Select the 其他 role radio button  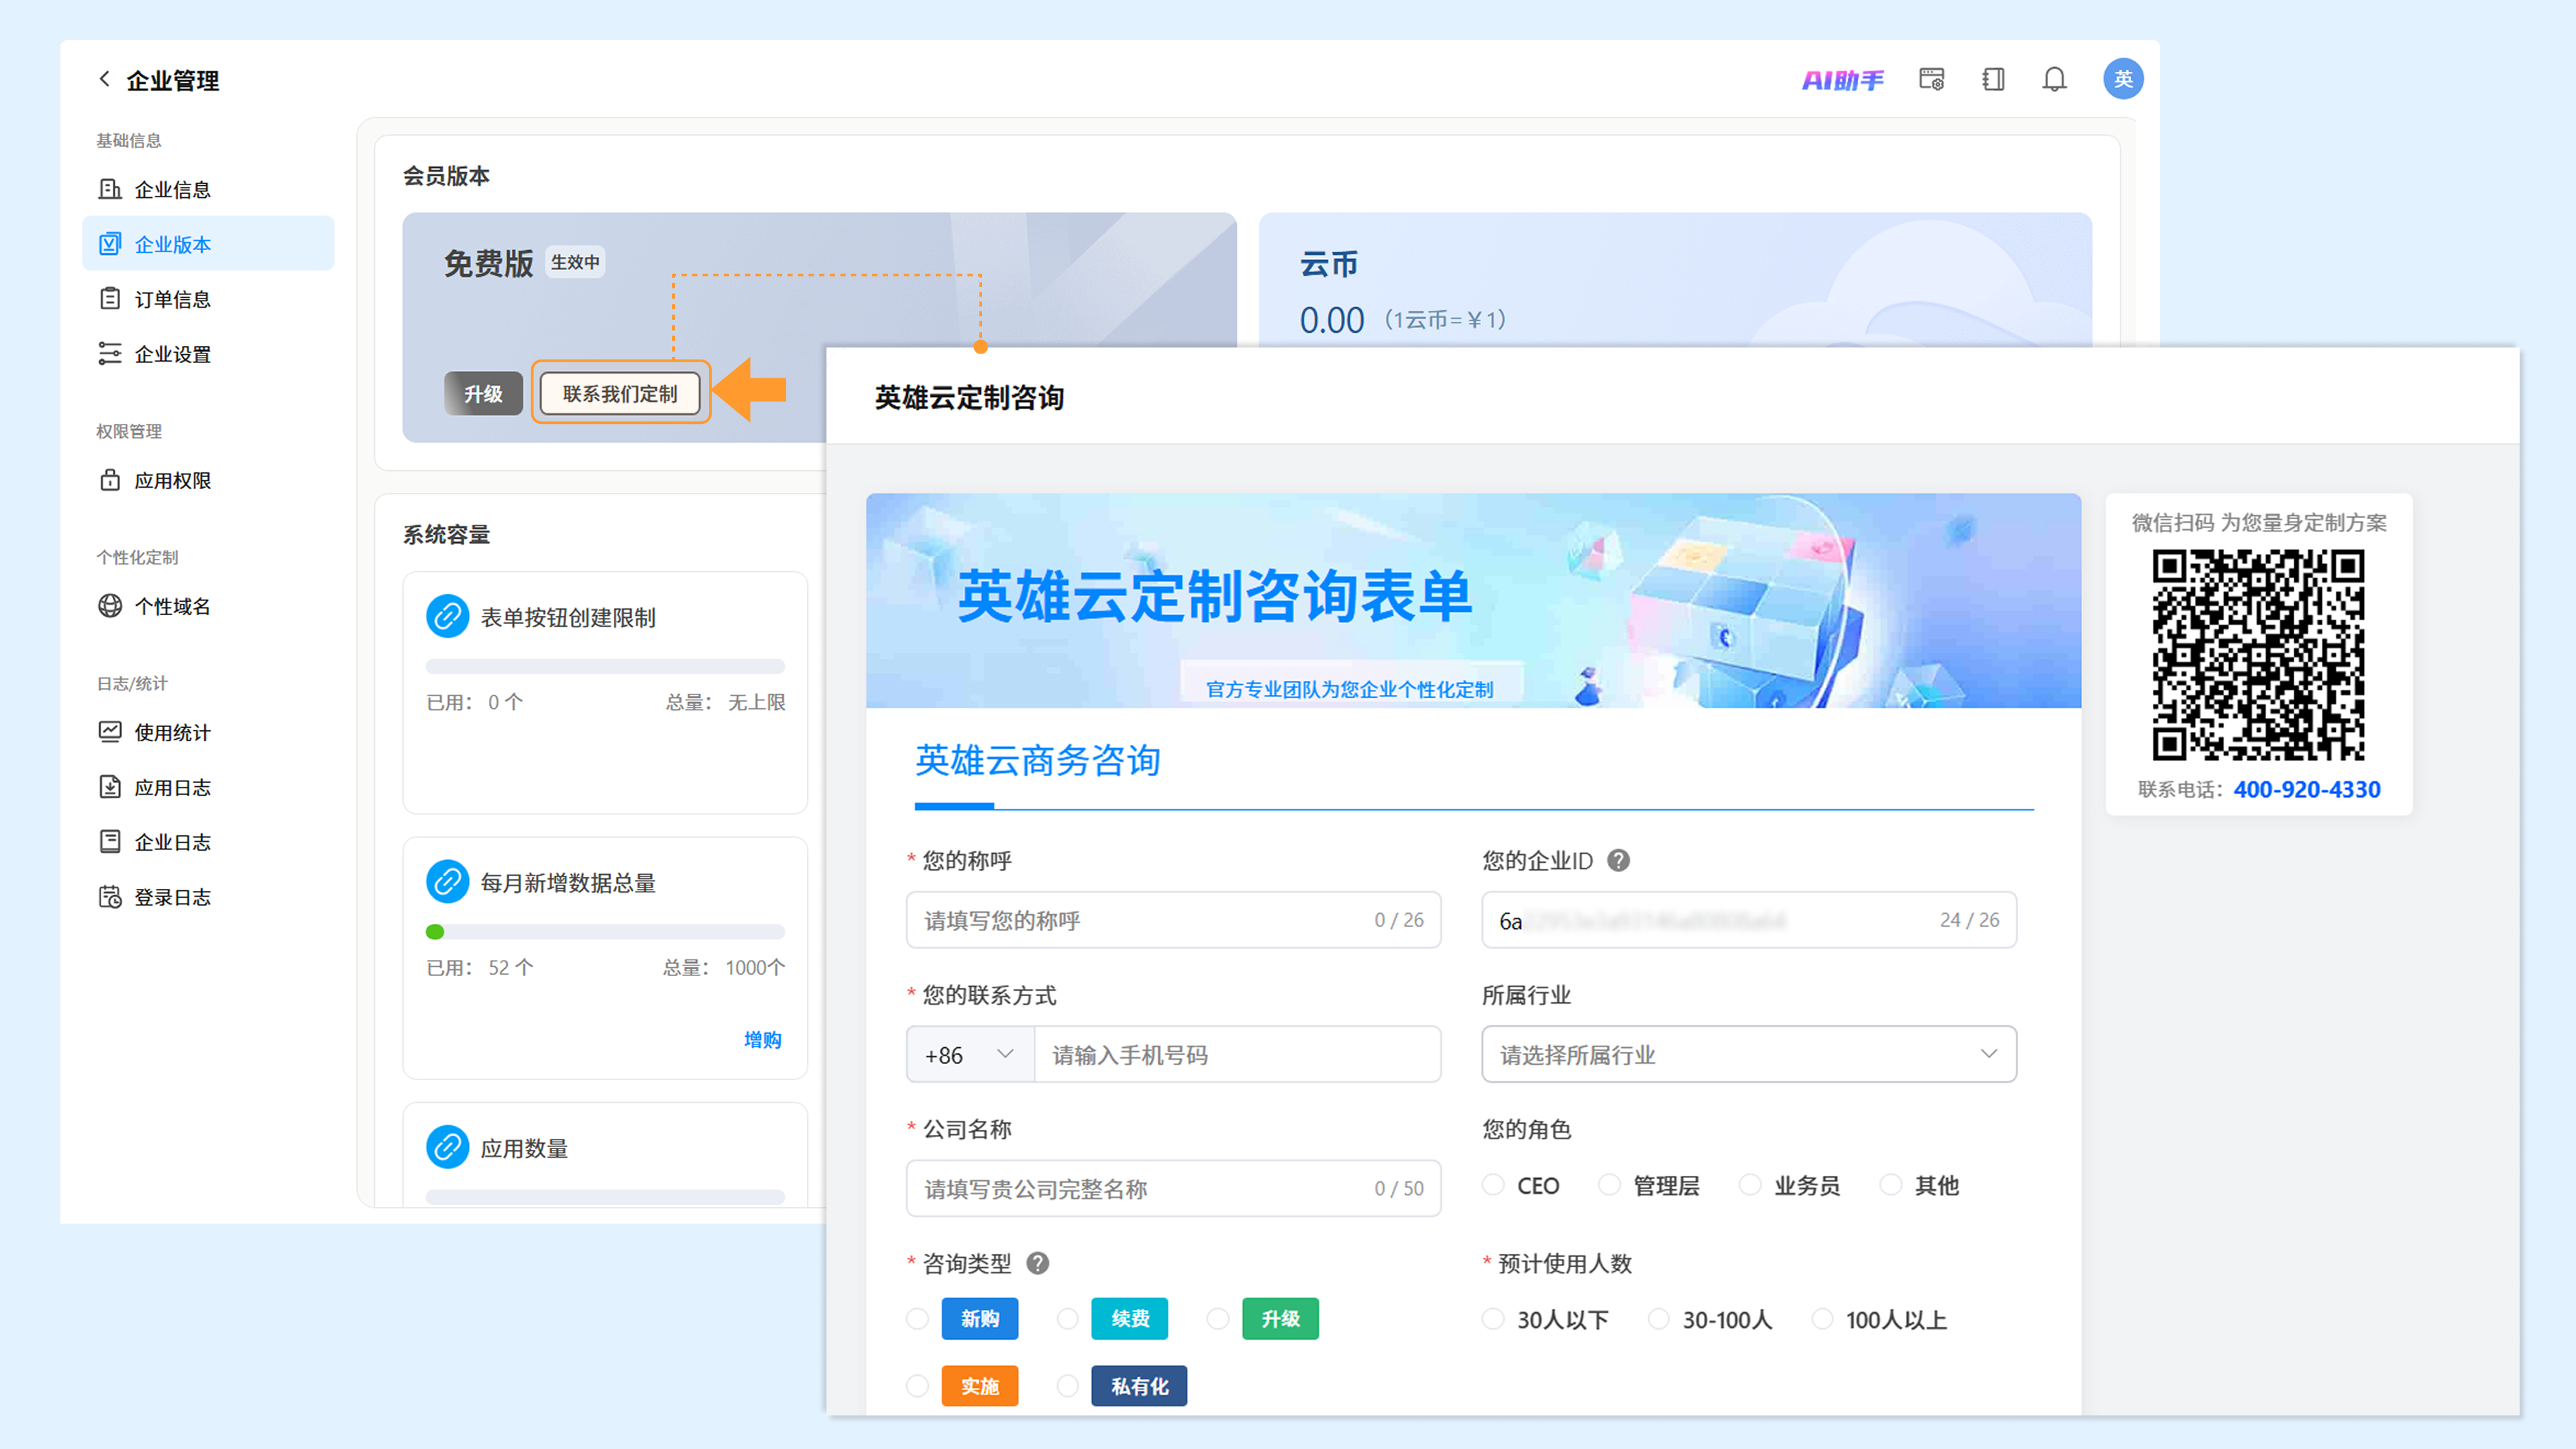(x=1891, y=1185)
